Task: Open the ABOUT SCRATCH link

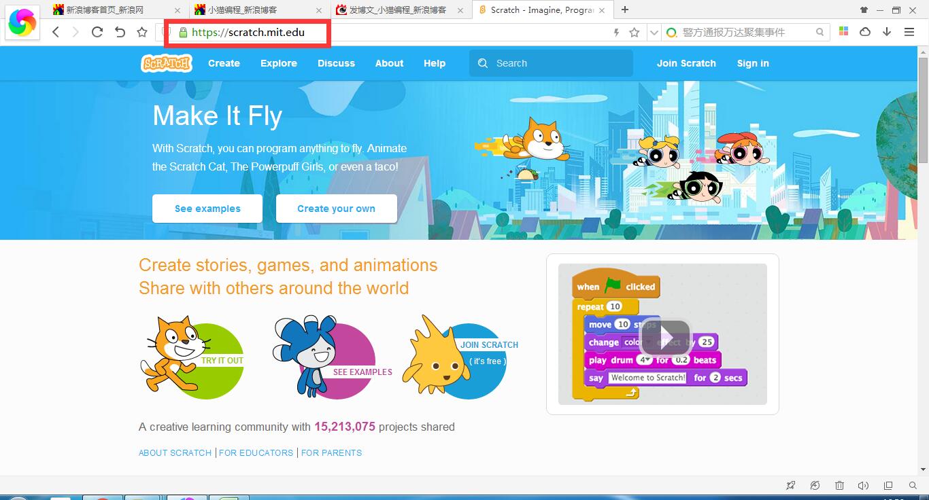Action: [x=175, y=452]
